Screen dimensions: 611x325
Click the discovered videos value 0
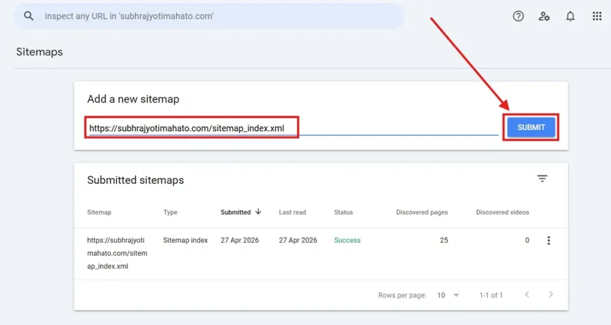coord(527,240)
